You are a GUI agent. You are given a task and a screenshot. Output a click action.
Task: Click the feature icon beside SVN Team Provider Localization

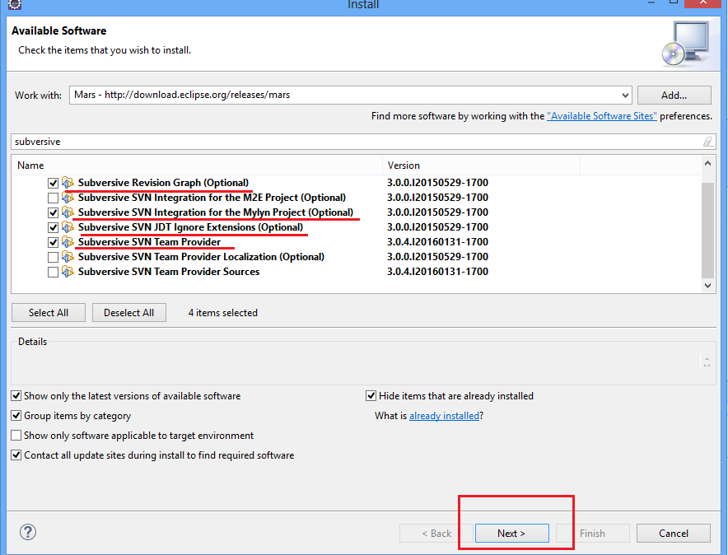pyautogui.click(x=68, y=257)
